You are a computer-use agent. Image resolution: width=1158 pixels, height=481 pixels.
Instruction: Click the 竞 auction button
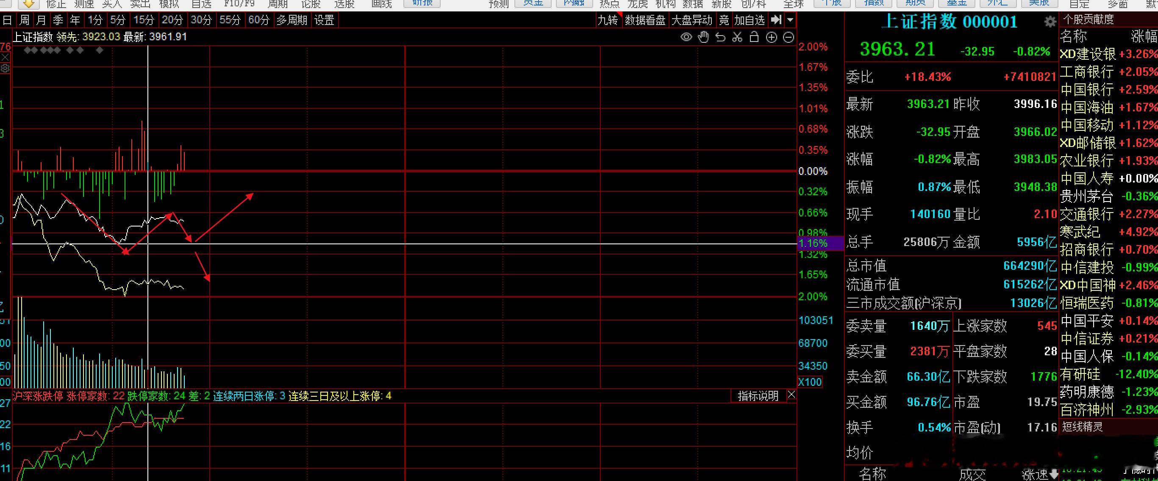[x=724, y=20]
